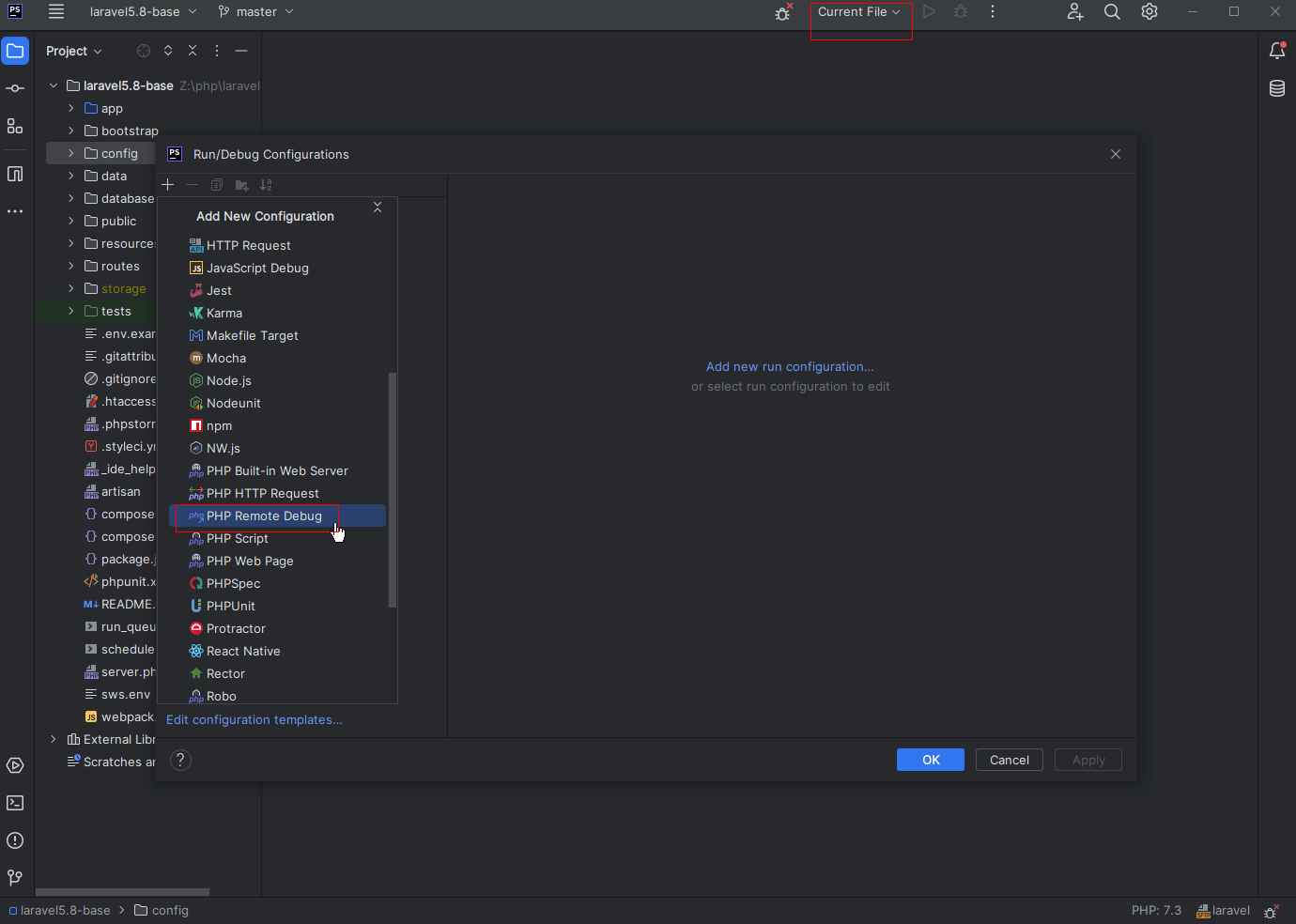This screenshot has height=924, width=1296.
Task: Open the Bookmarks tool window icon
Action: tap(15, 174)
